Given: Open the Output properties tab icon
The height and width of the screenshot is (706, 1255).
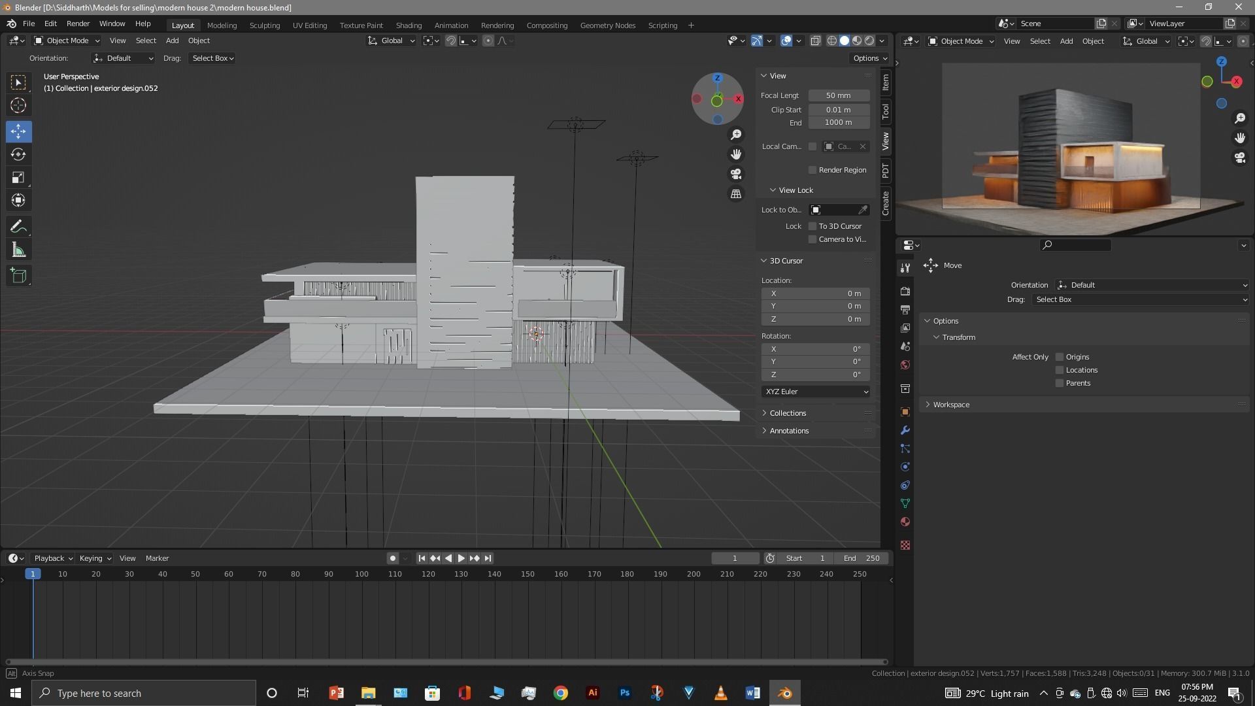Looking at the screenshot, I should click(x=905, y=309).
